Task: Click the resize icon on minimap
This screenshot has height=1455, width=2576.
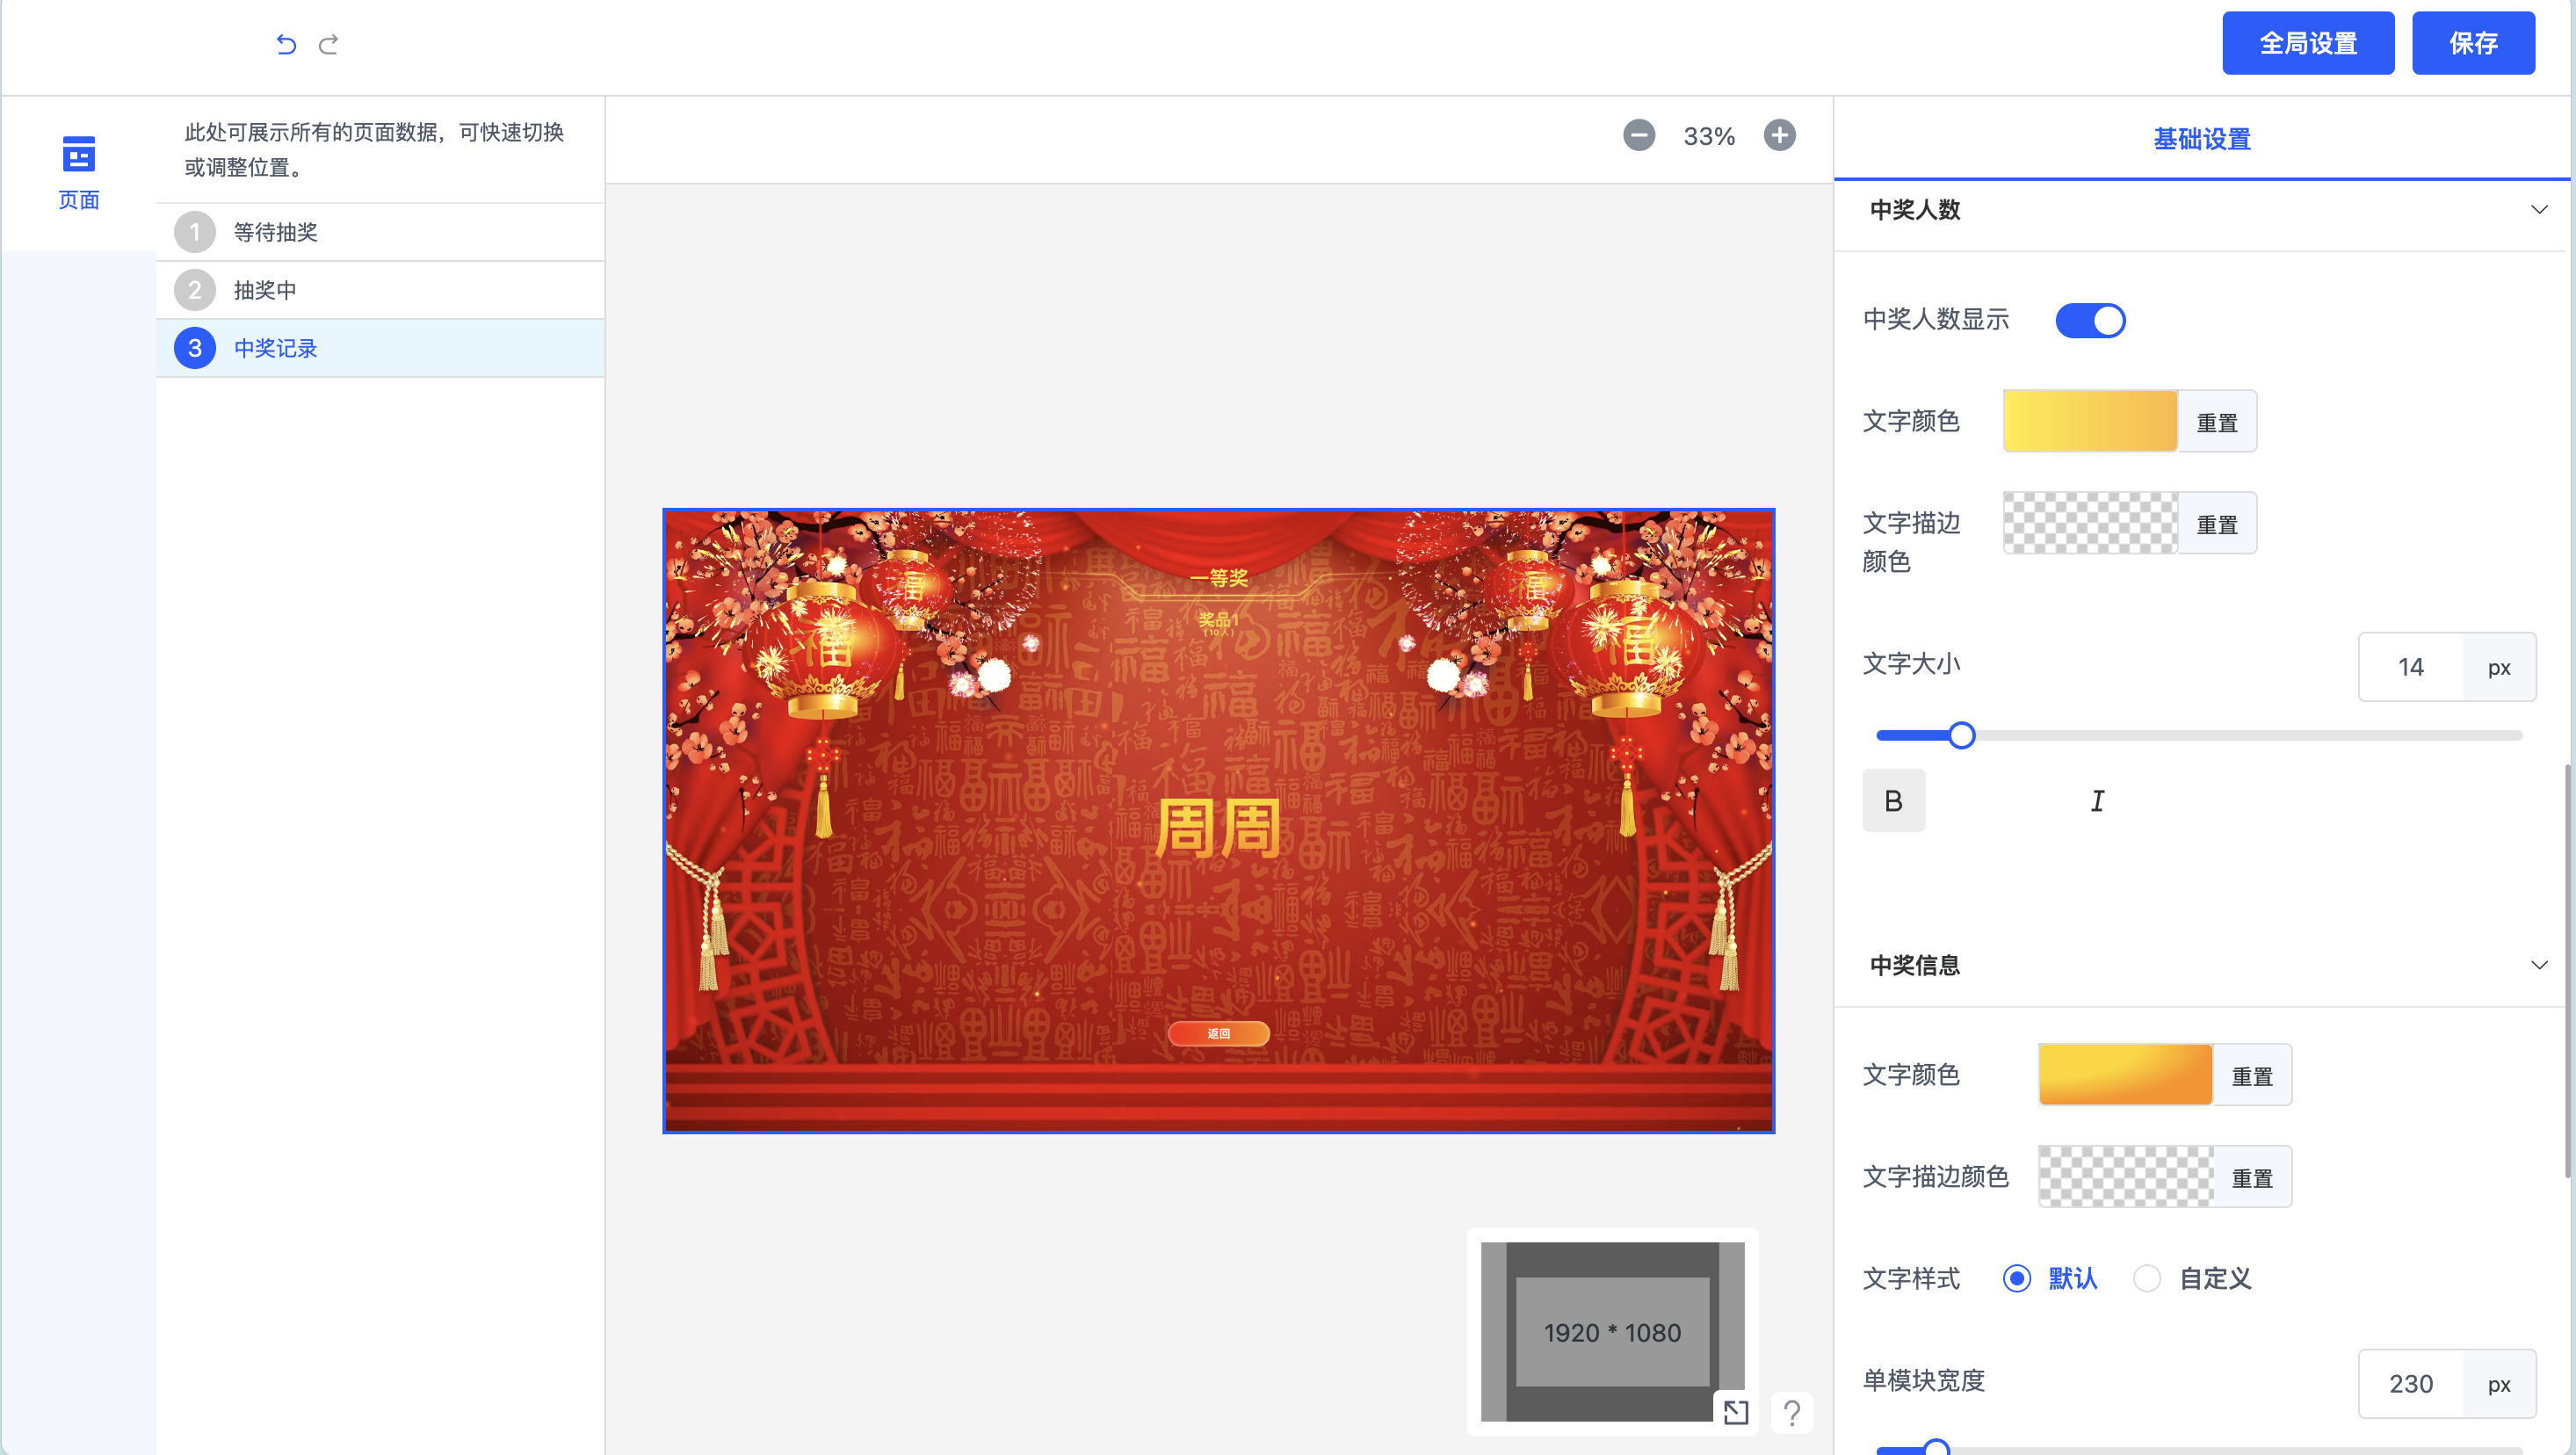Action: pyautogui.click(x=1736, y=1411)
